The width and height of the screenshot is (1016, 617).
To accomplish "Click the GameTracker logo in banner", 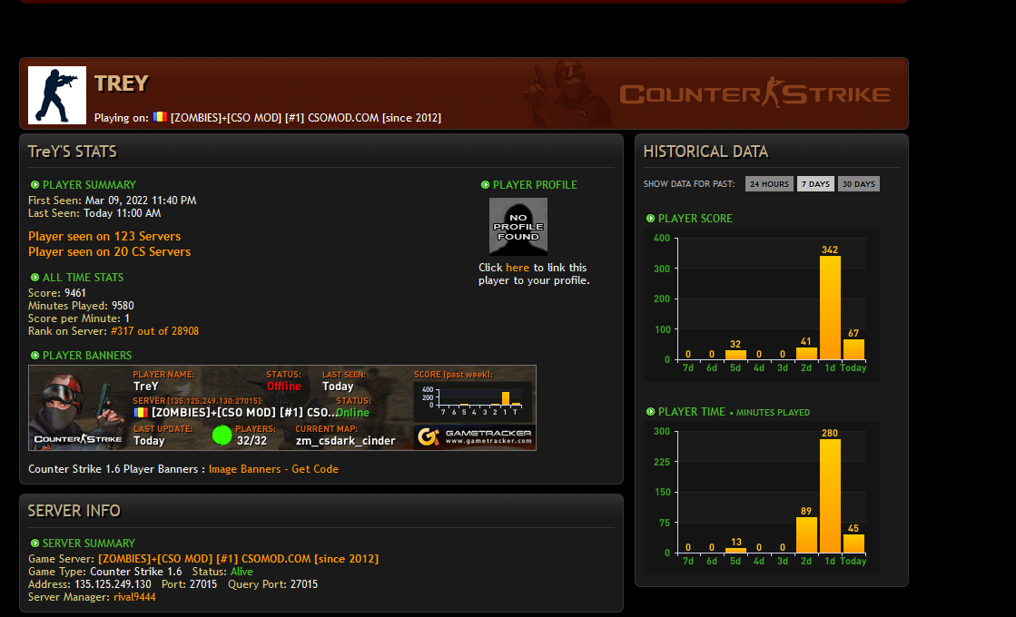I will (474, 437).
